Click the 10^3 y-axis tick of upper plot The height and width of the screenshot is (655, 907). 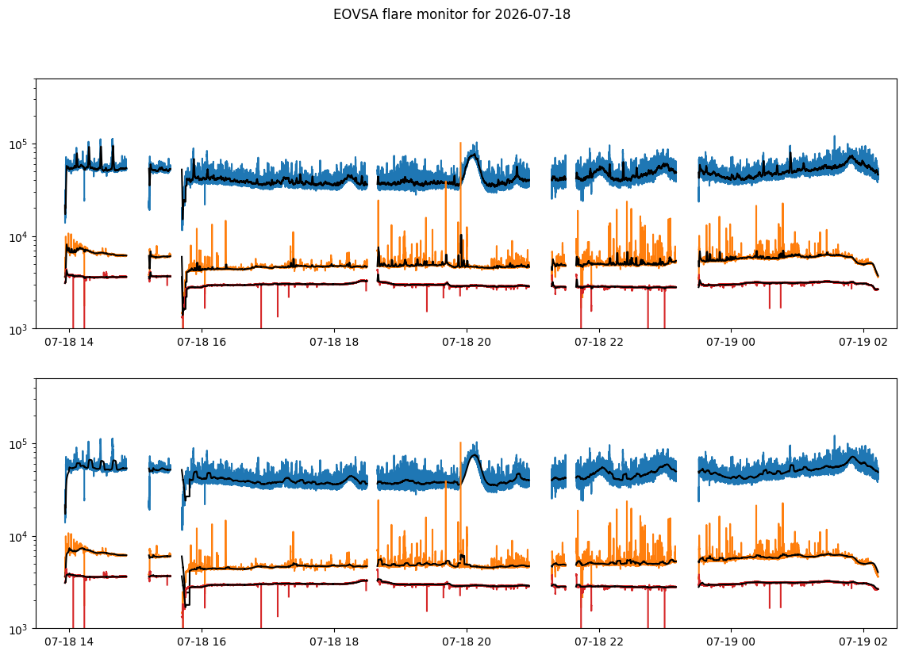20,329
